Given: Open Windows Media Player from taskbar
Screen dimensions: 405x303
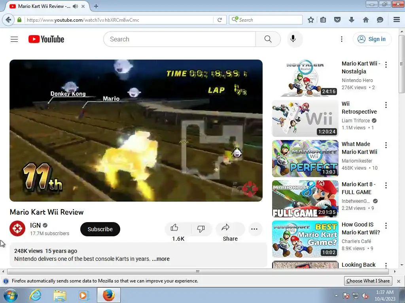Looking at the screenshot, I should (84, 295).
